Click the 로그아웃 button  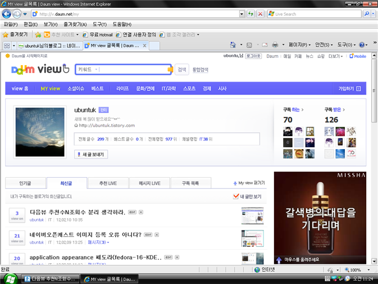253,56
